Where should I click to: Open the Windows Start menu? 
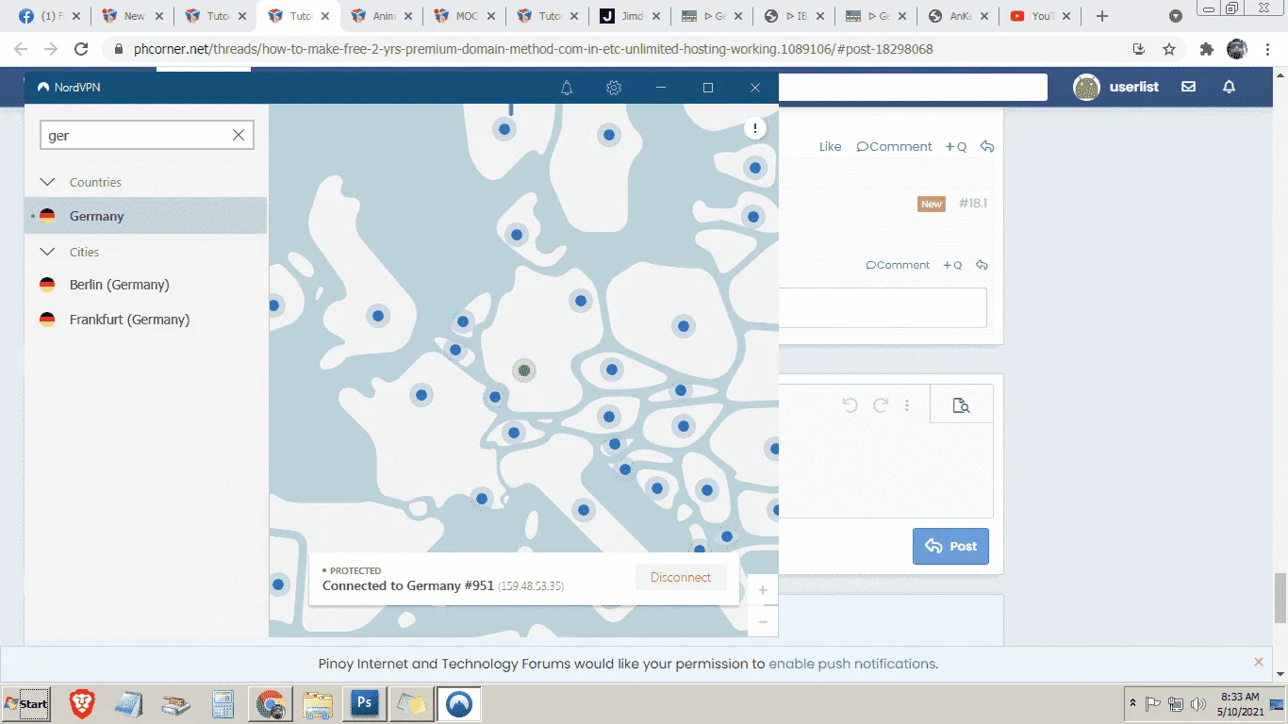click(x=26, y=704)
